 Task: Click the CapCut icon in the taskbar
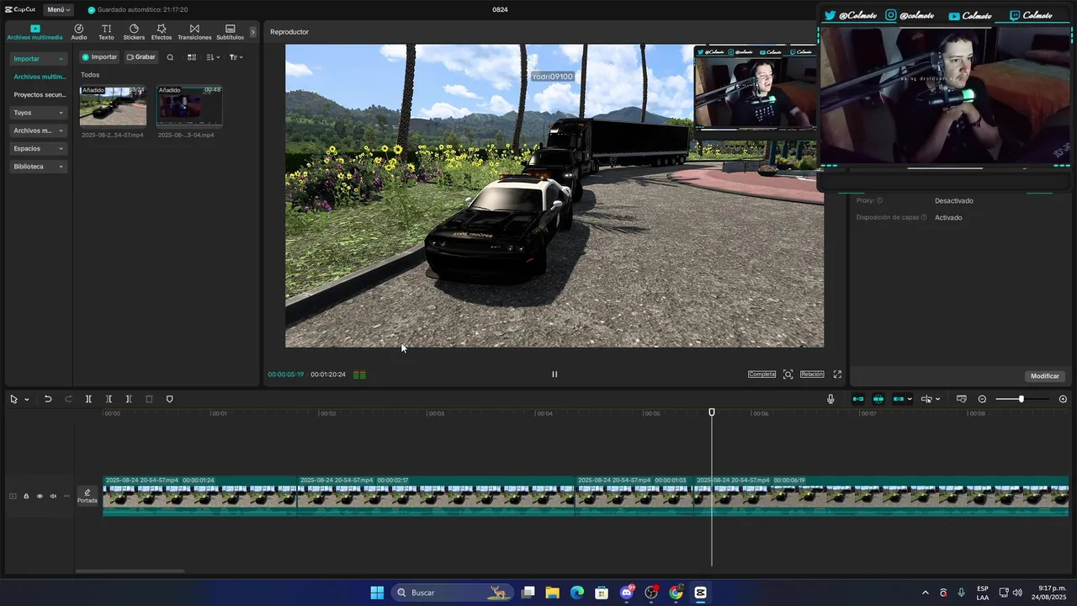[x=700, y=593]
